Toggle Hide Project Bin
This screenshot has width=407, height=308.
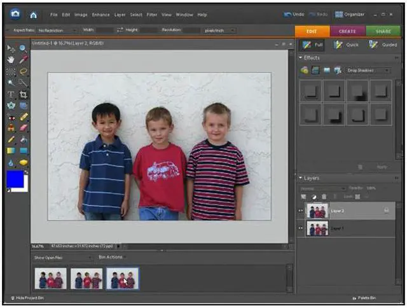click(27, 298)
